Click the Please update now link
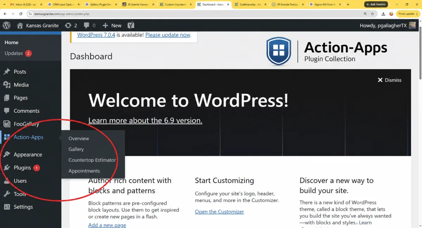Image resolution: width=422 pixels, height=228 pixels. click(168, 35)
